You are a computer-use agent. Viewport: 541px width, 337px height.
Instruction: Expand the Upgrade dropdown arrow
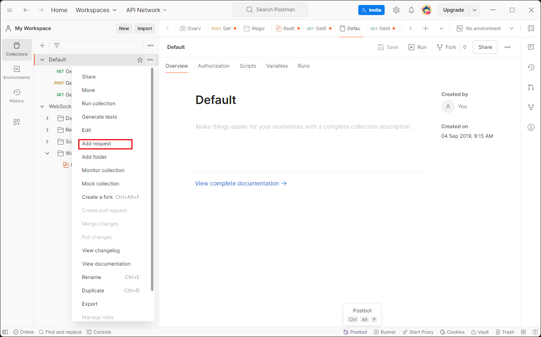pyautogui.click(x=475, y=10)
